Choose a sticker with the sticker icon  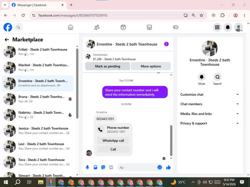click(x=103, y=167)
